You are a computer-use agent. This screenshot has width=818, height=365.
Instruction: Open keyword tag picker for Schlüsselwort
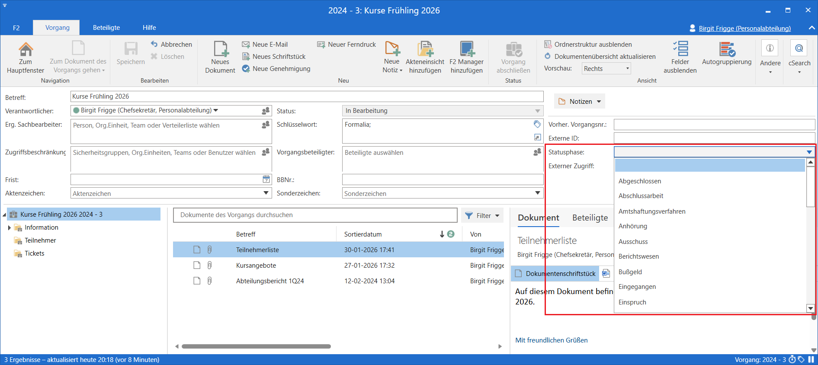[x=537, y=124]
